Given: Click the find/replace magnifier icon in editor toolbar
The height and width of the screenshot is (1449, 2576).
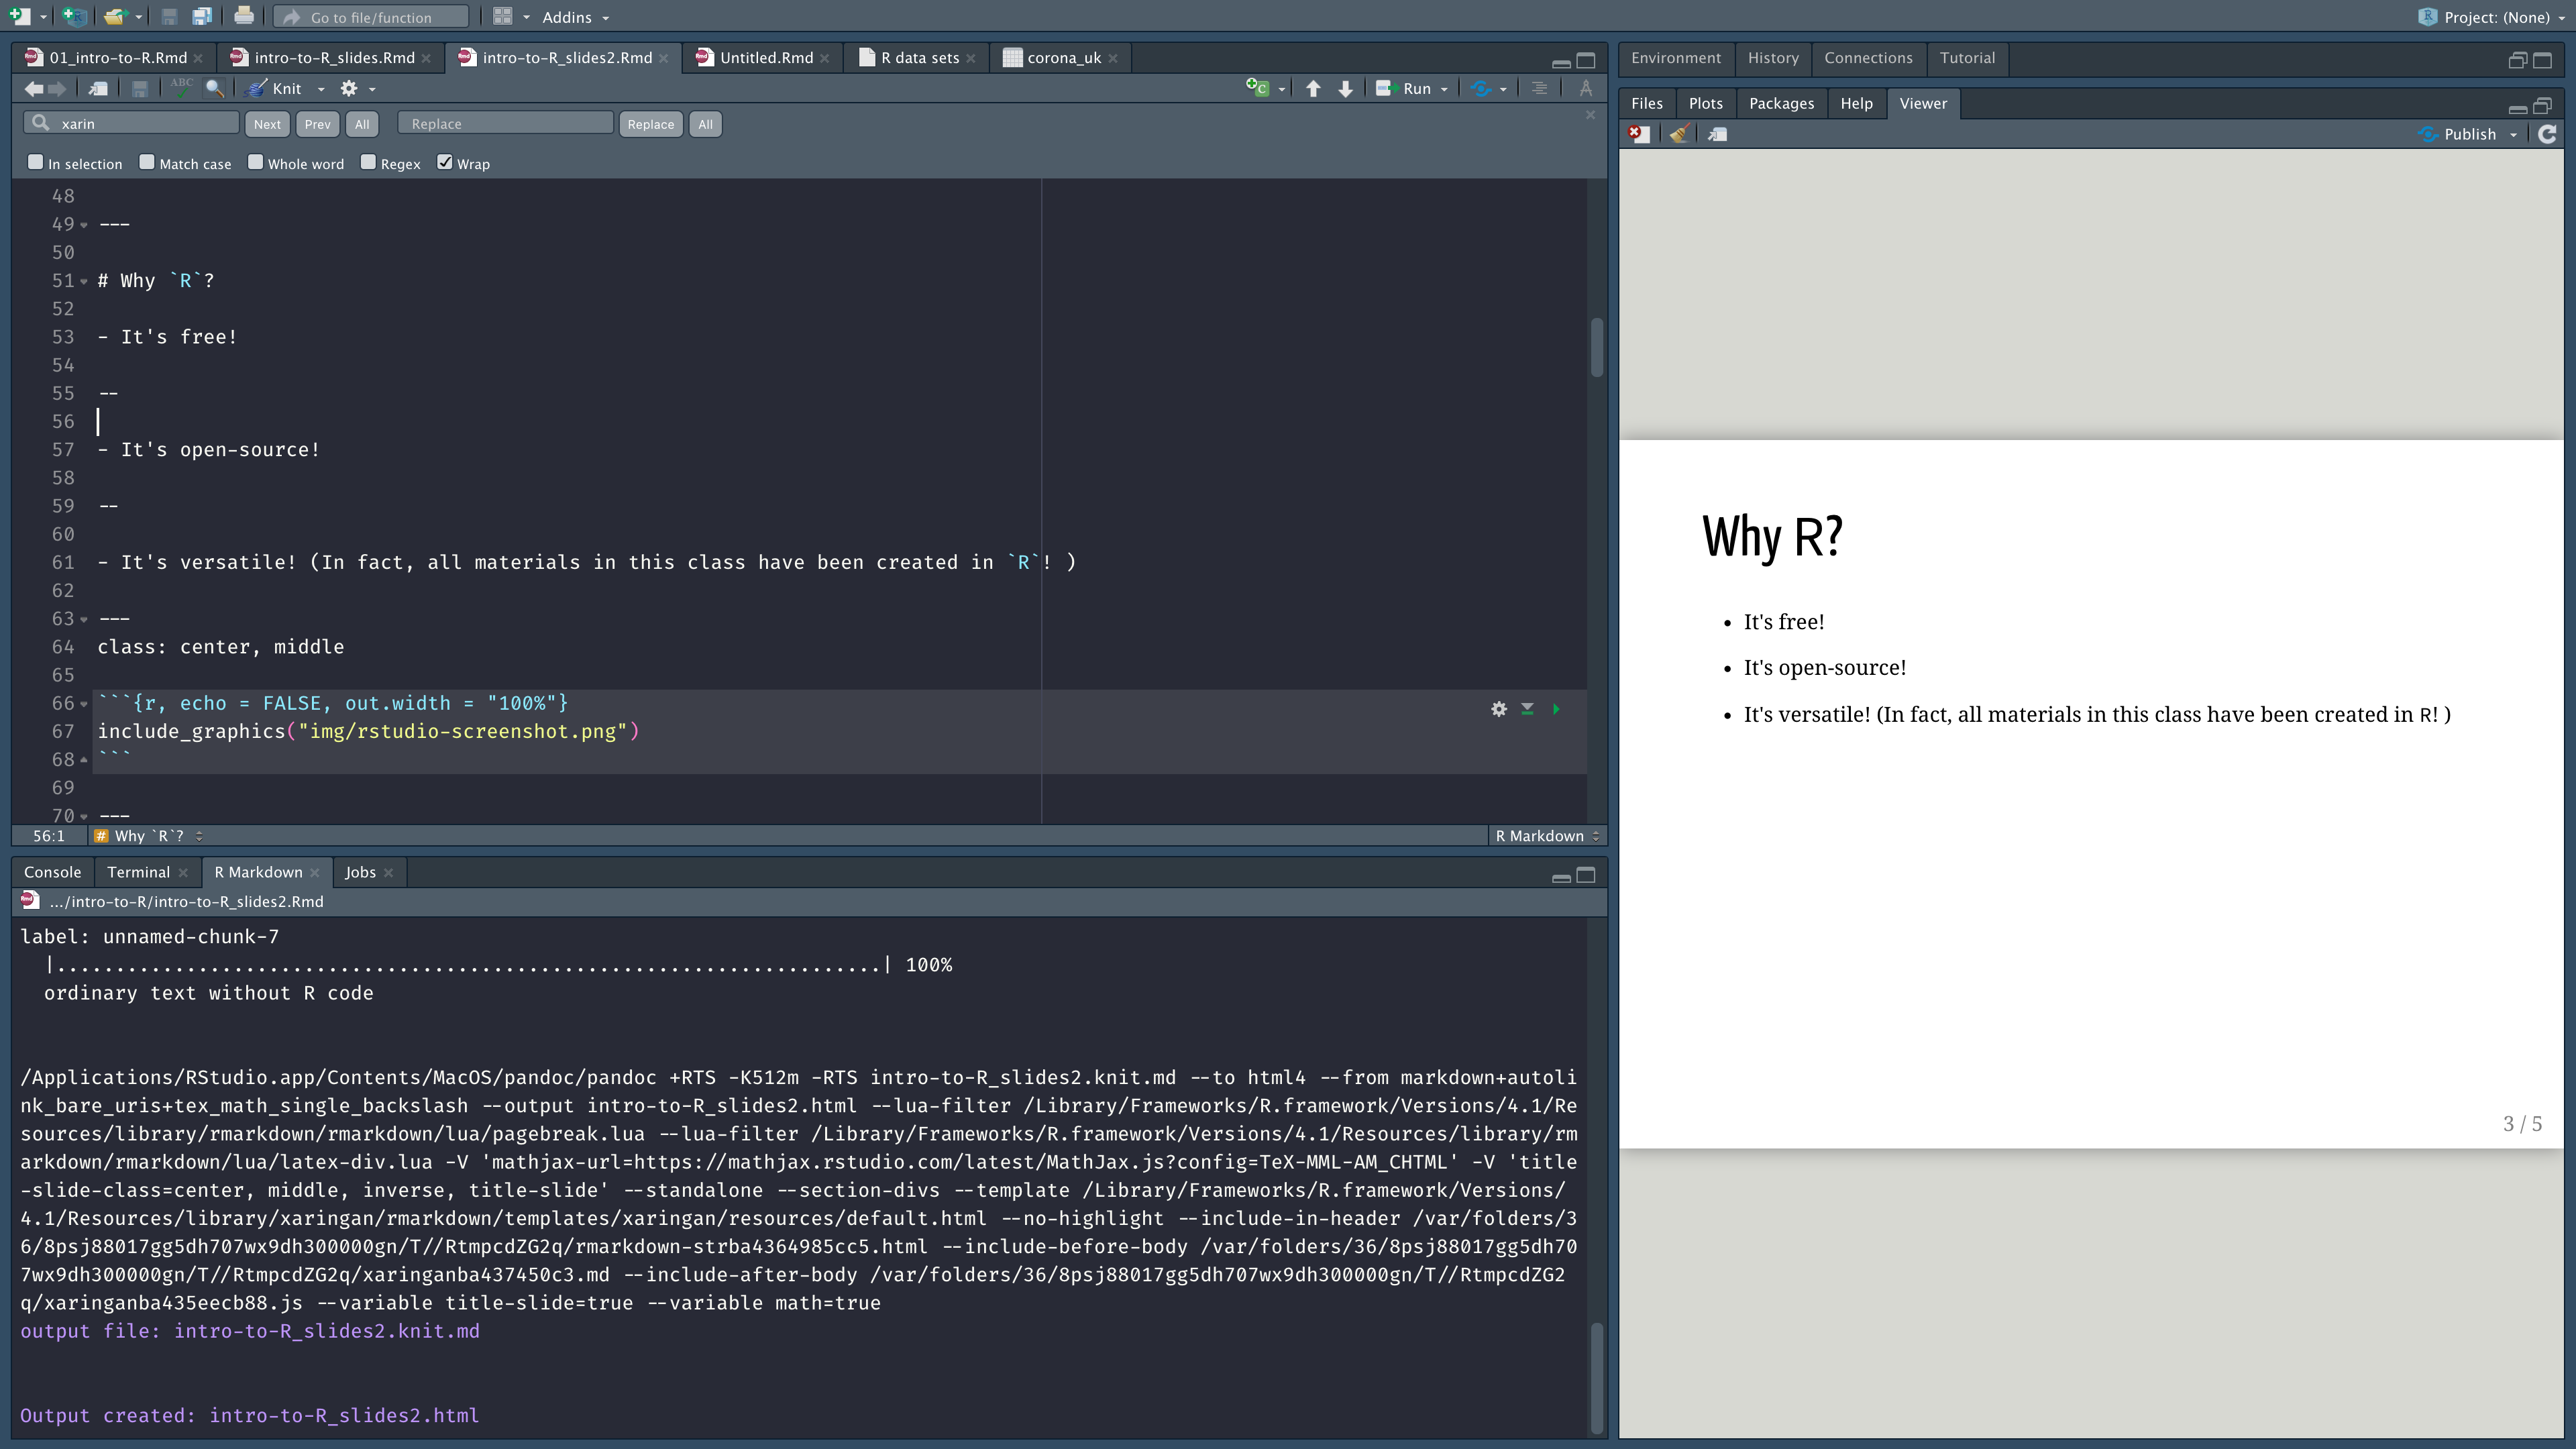Looking at the screenshot, I should click(214, 88).
